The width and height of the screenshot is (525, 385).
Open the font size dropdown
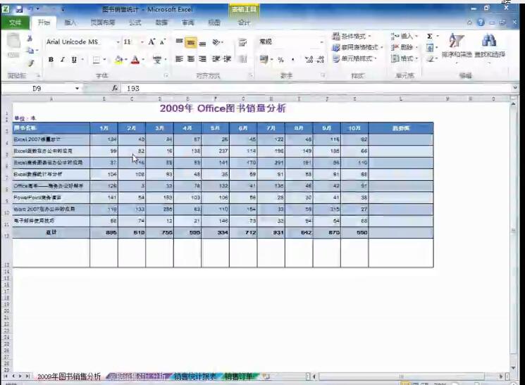(142, 42)
